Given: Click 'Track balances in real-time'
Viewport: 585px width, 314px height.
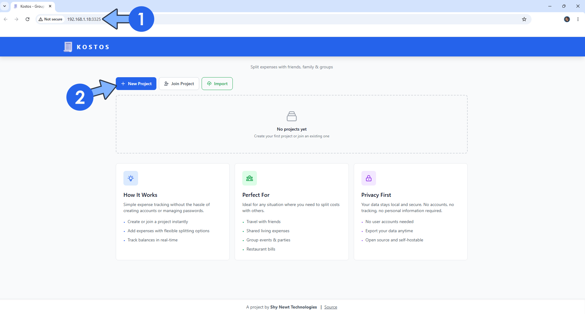Looking at the screenshot, I should click(152, 240).
